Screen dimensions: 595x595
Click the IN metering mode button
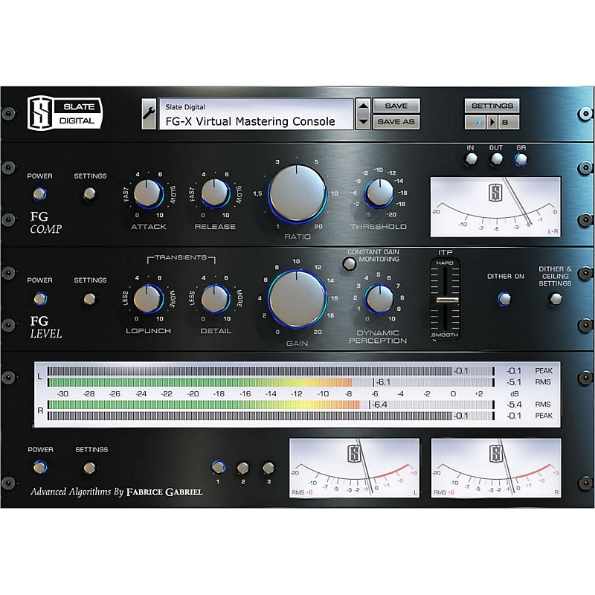click(471, 159)
